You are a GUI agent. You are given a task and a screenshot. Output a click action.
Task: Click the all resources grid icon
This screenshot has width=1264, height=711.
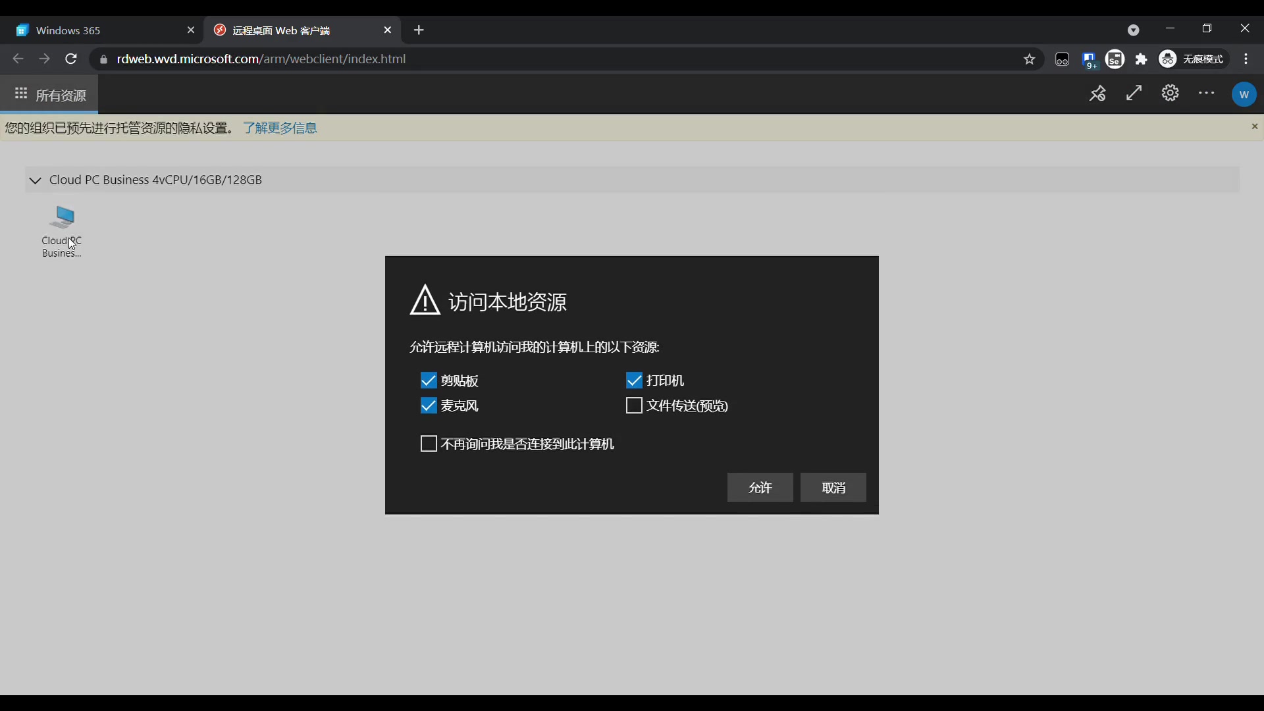[21, 94]
